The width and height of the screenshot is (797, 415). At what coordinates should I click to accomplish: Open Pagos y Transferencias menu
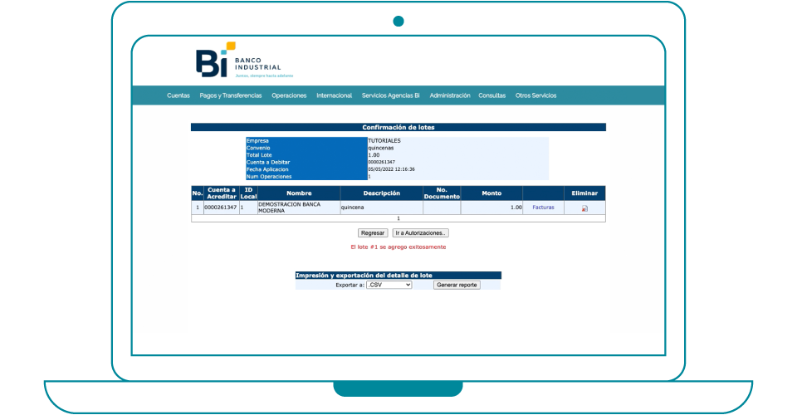click(x=231, y=95)
